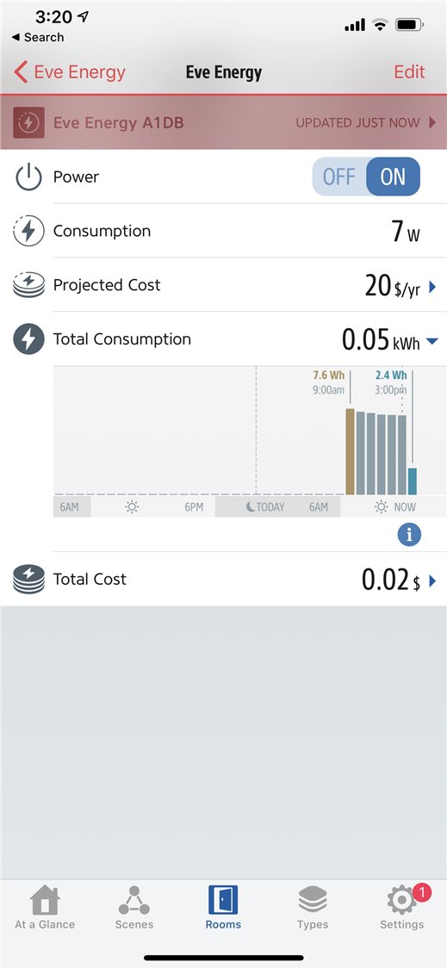Select the tan 9:00am bar in the graph
The height and width of the screenshot is (969, 447).
(x=350, y=451)
